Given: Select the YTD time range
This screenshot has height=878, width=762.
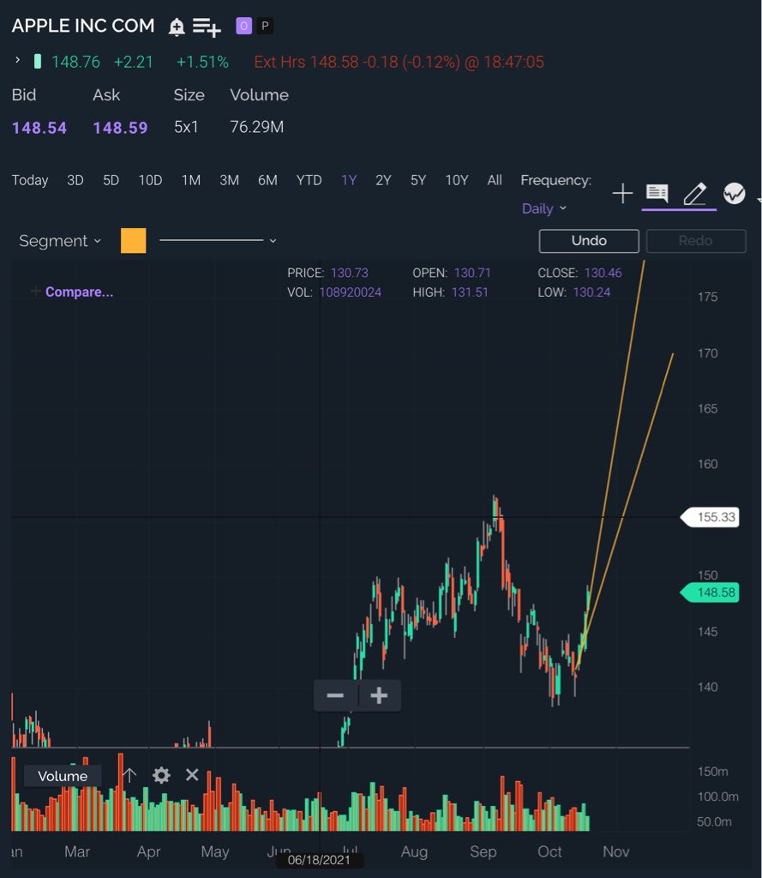Looking at the screenshot, I should point(309,180).
